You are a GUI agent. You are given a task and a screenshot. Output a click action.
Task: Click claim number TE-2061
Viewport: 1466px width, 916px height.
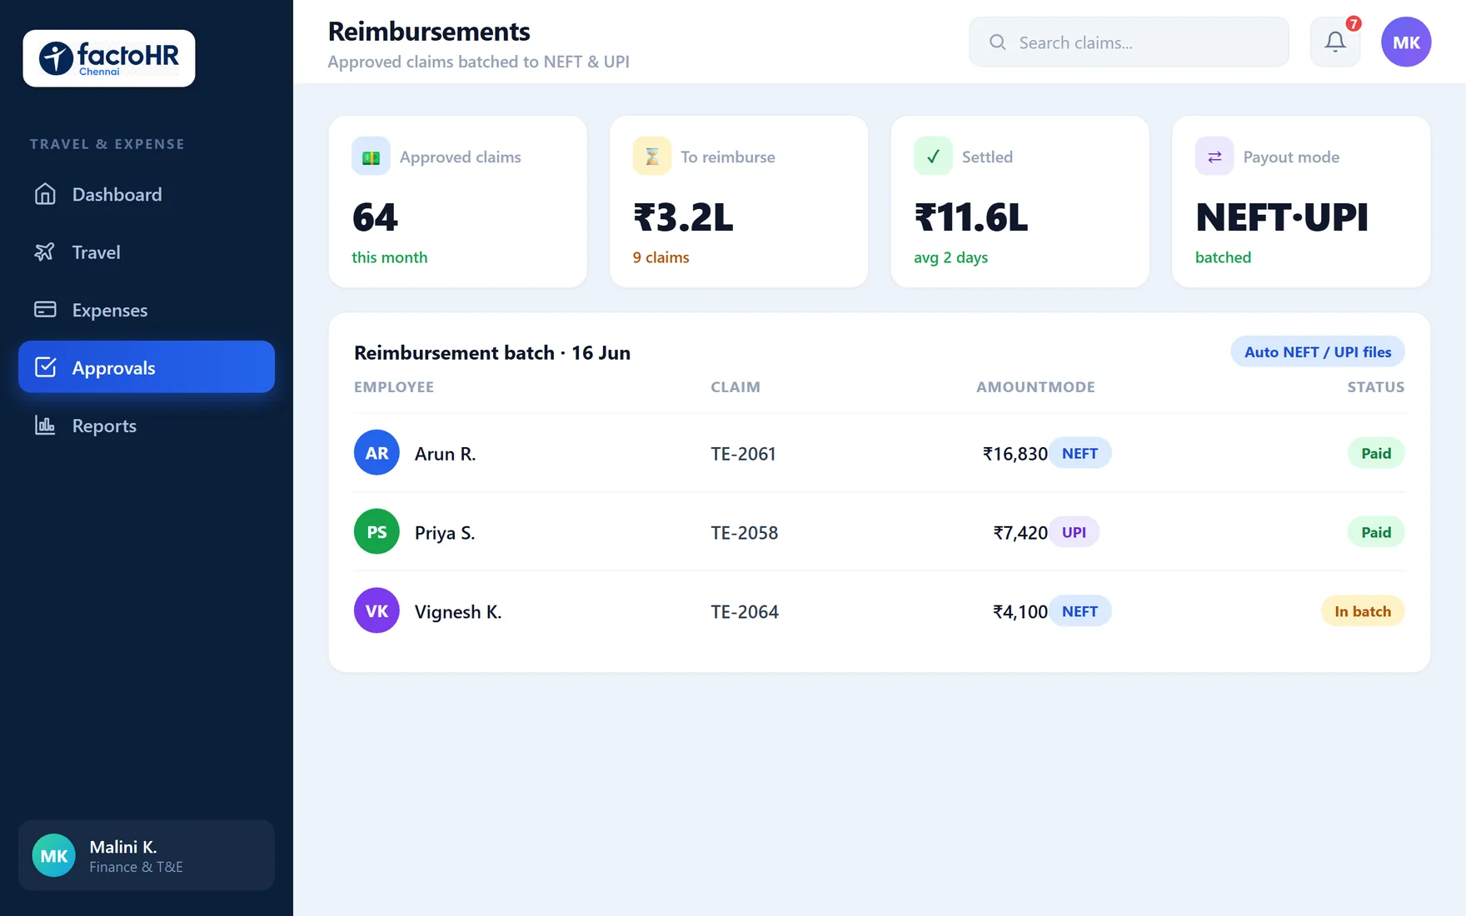pyautogui.click(x=743, y=454)
